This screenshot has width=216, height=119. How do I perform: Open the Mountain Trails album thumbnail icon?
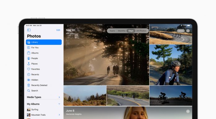pyautogui.click(x=29, y=115)
